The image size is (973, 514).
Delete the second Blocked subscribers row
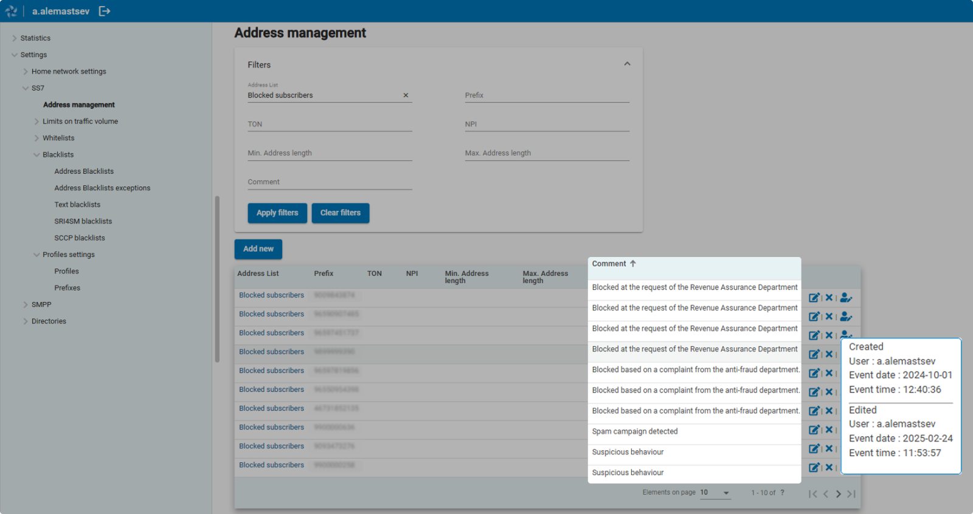click(x=829, y=317)
